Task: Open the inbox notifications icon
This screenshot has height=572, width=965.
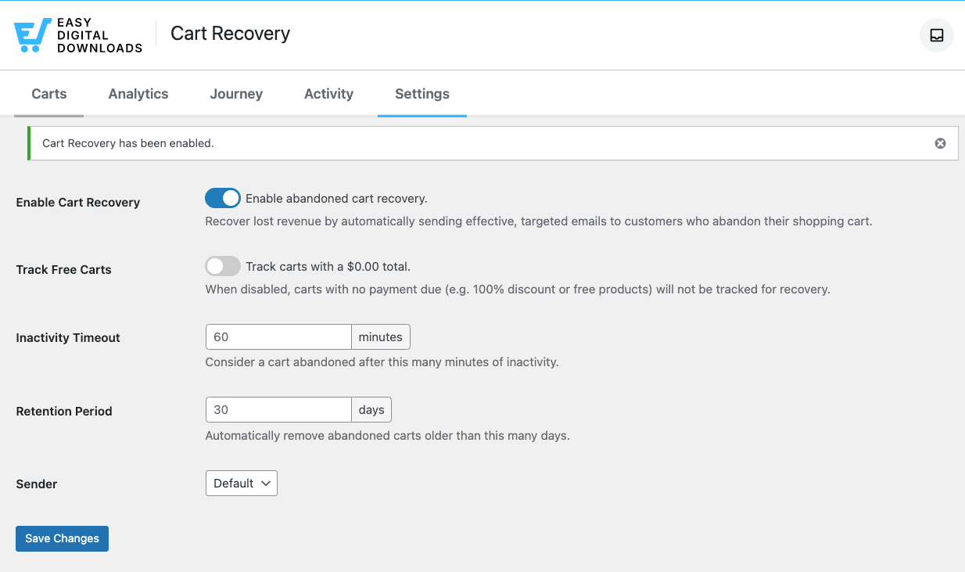Action: coord(936,35)
